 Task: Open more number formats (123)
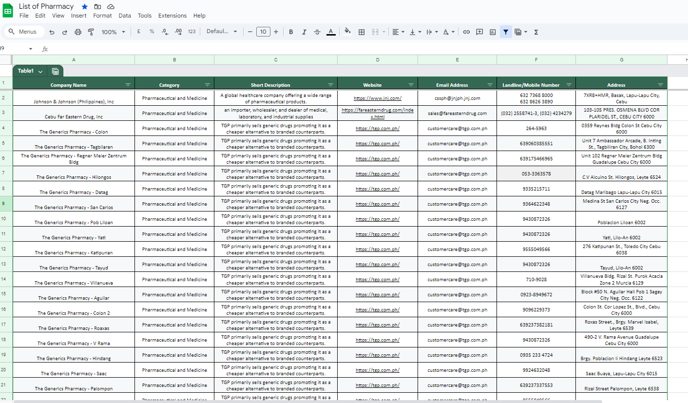point(191,32)
